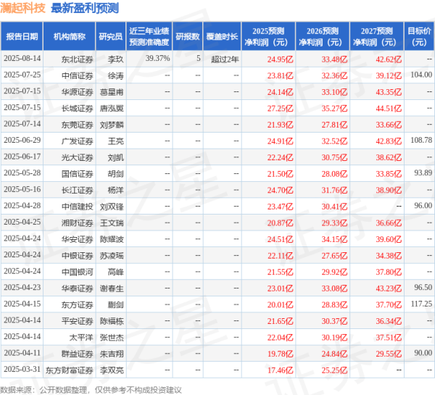
Task: Select the 报告日期 column header
Action: click(22, 36)
